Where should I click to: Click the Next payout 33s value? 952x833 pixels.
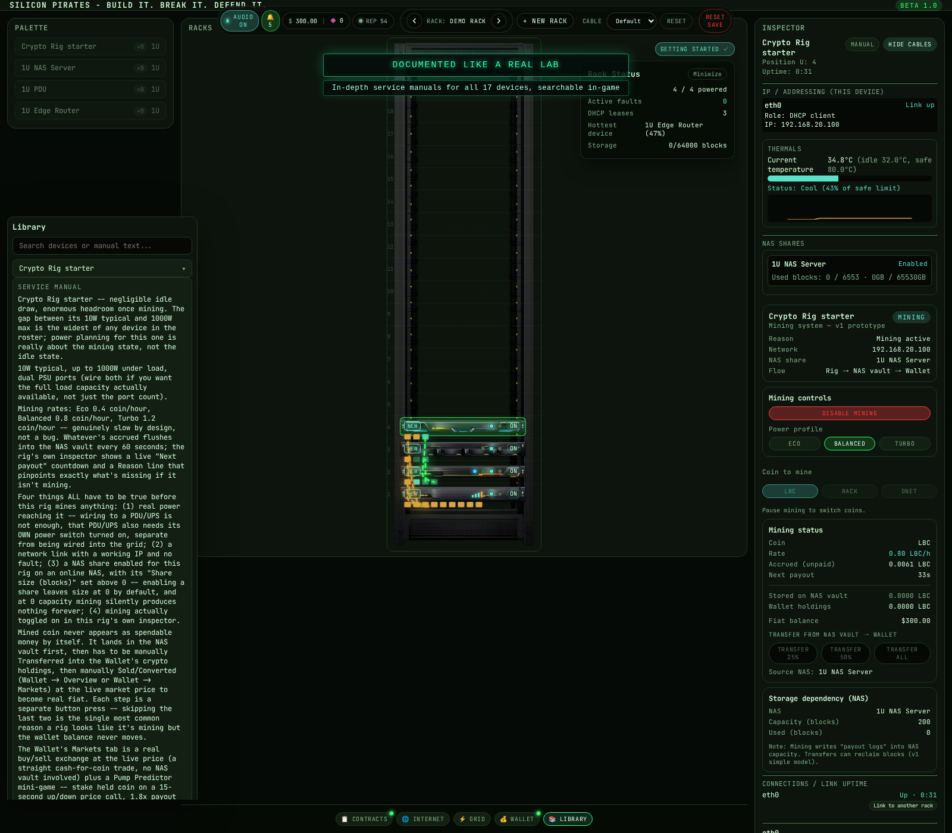pos(923,575)
